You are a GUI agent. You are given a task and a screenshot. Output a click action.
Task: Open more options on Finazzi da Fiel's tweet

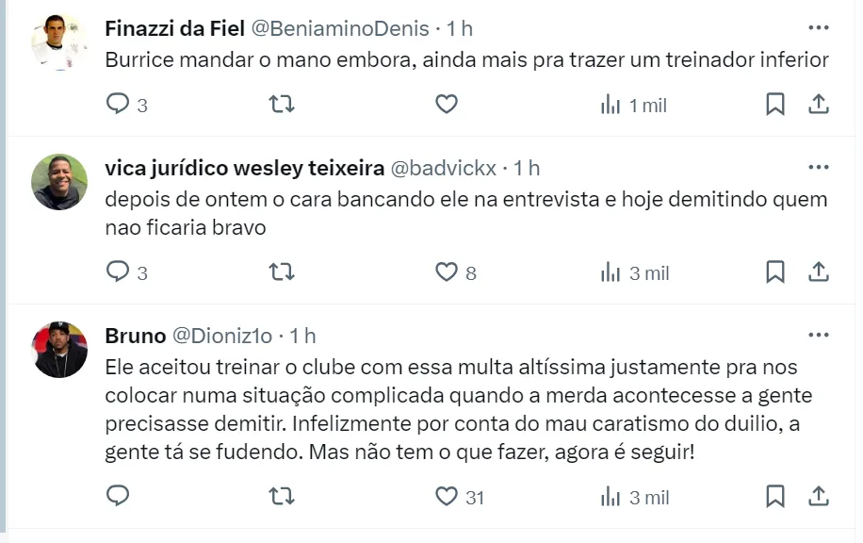pyautogui.click(x=819, y=28)
